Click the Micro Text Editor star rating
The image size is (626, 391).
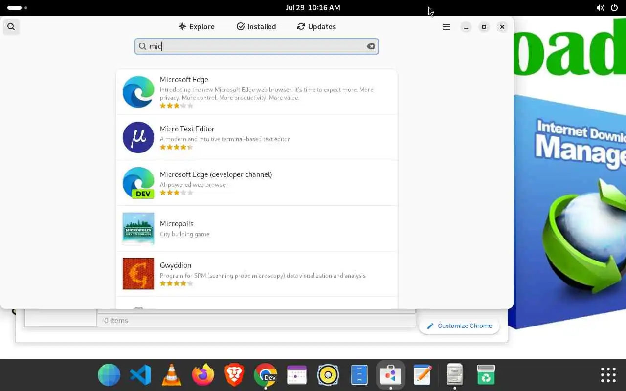pyautogui.click(x=177, y=147)
